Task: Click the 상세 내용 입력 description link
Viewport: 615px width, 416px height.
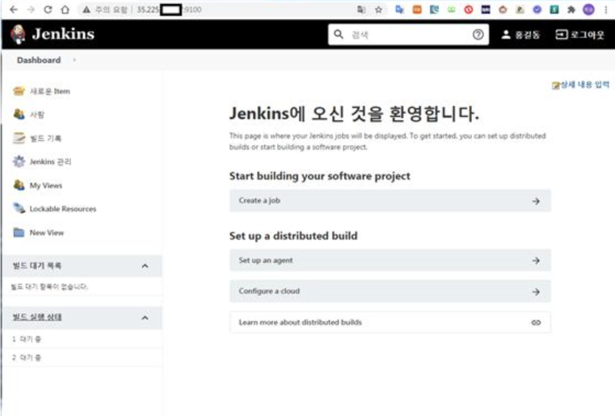Action: (580, 85)
